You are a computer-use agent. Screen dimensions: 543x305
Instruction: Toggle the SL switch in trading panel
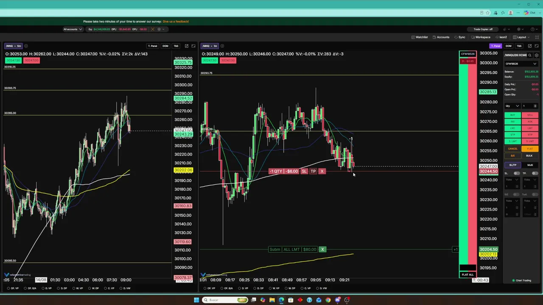click(x=516, y=173)
